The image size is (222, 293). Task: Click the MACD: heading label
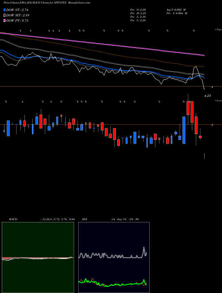click(x=13, y=219)
